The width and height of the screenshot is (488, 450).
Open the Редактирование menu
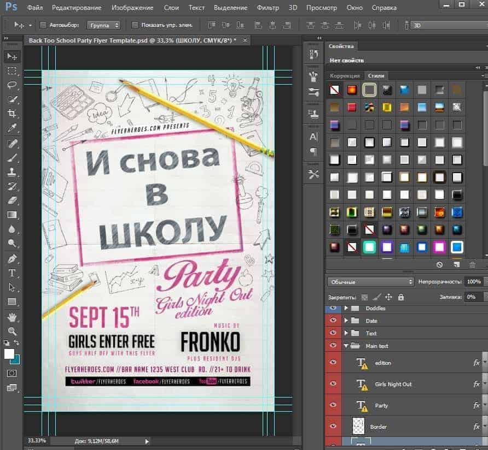click(x=77, y=8)
